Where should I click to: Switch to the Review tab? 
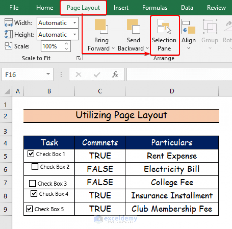tap(216, 8)
